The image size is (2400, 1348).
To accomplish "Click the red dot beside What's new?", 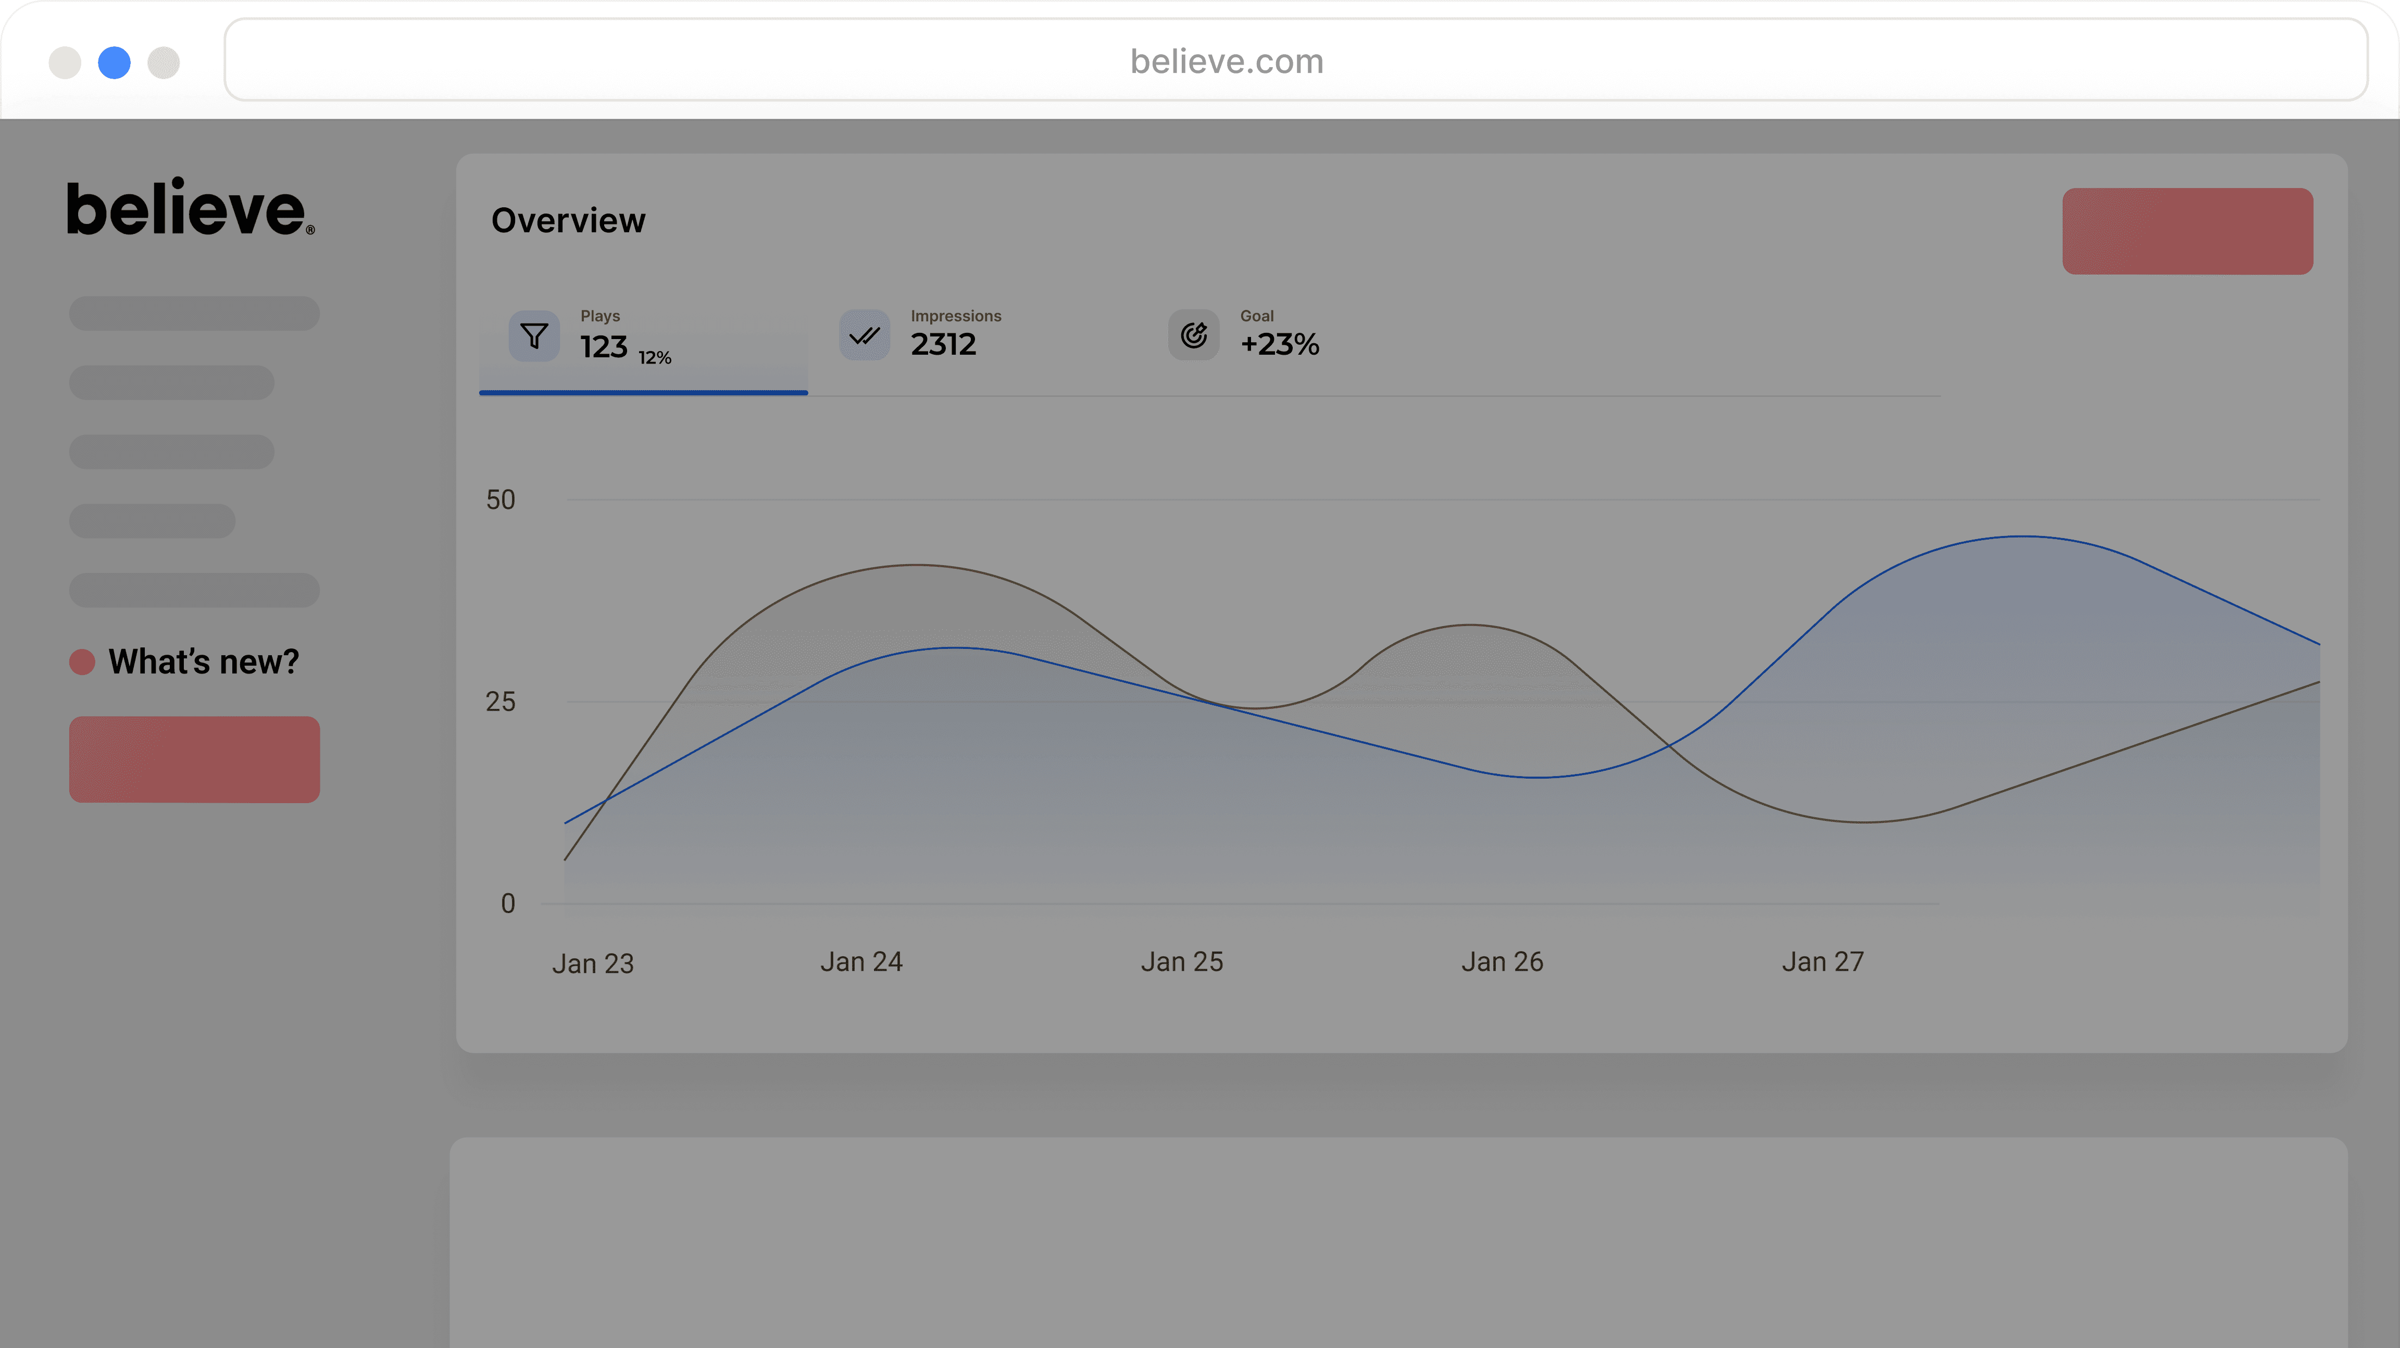I will coord(82,661).
